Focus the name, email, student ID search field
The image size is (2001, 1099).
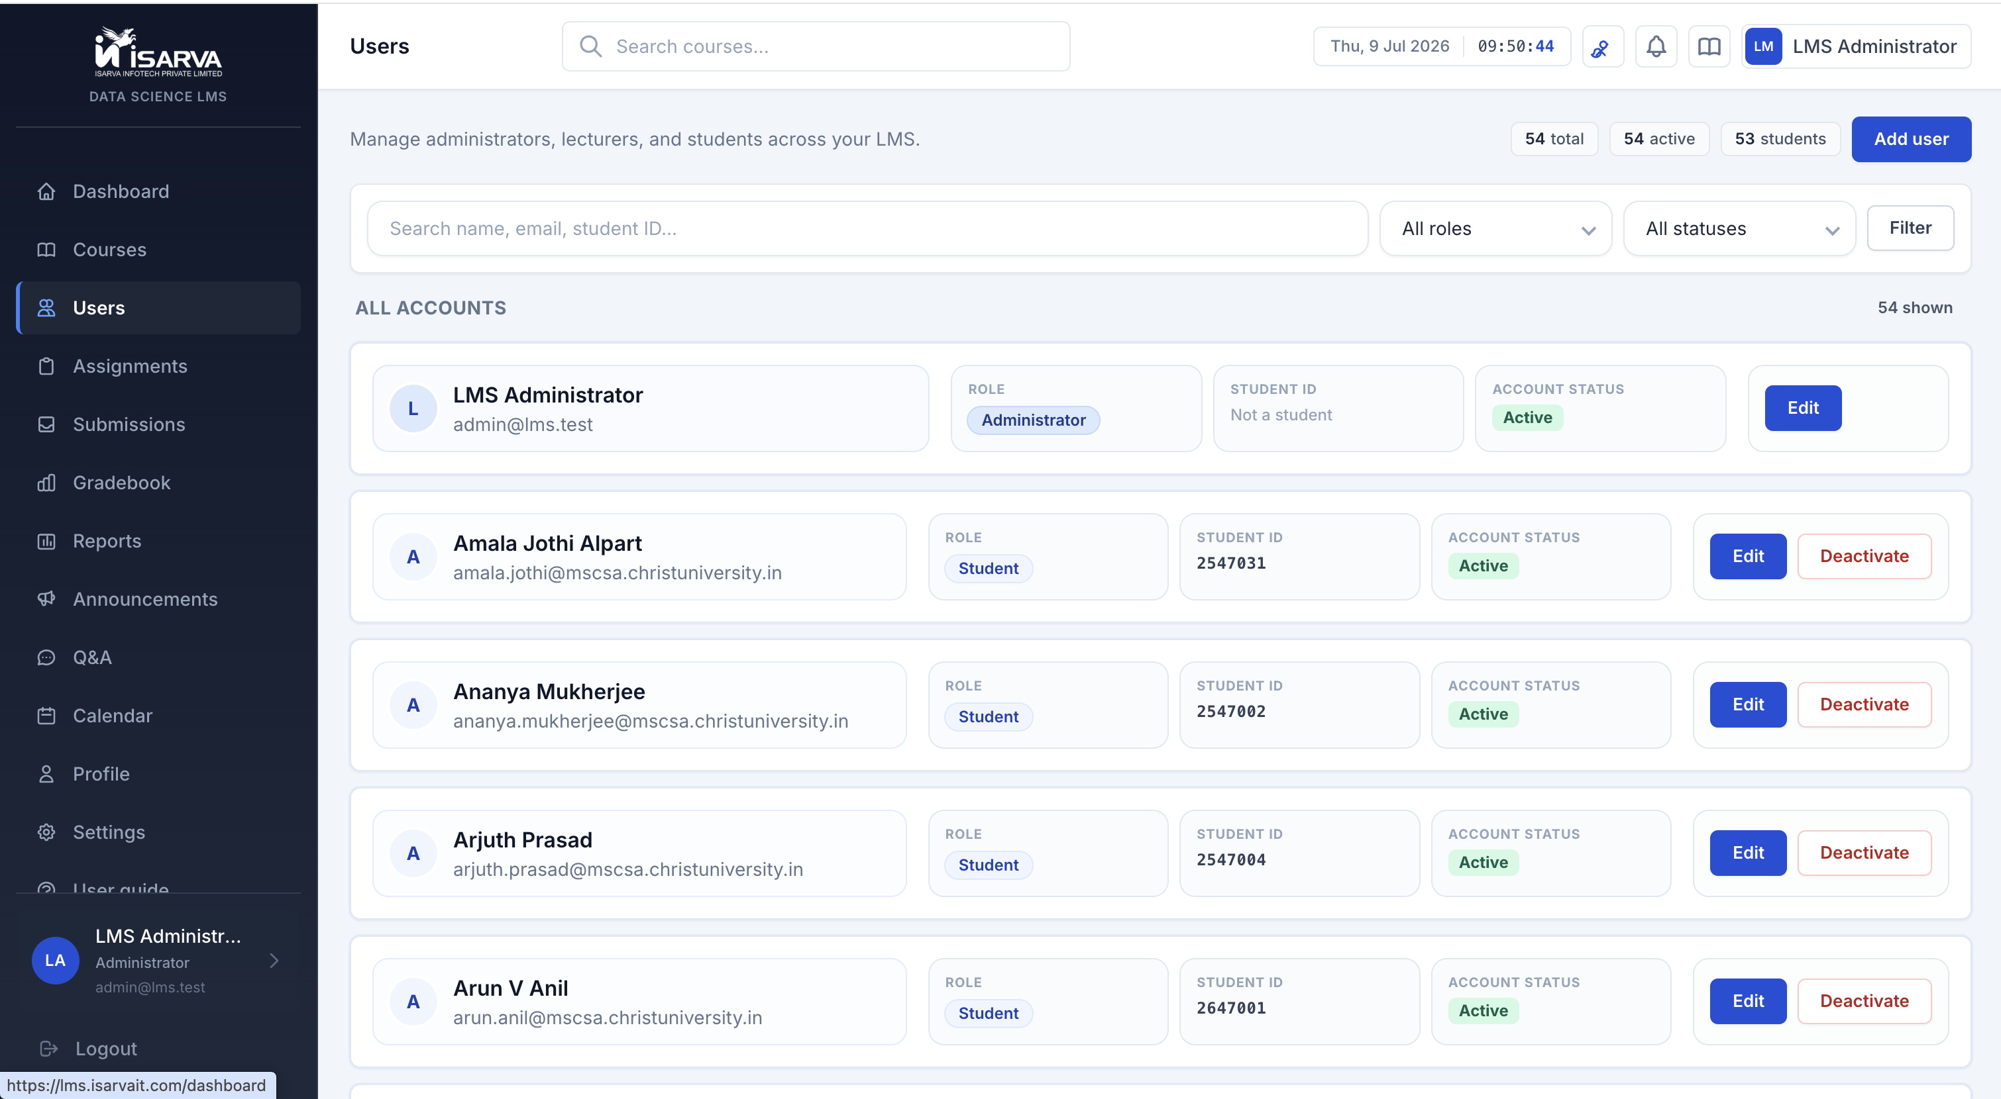867,228
